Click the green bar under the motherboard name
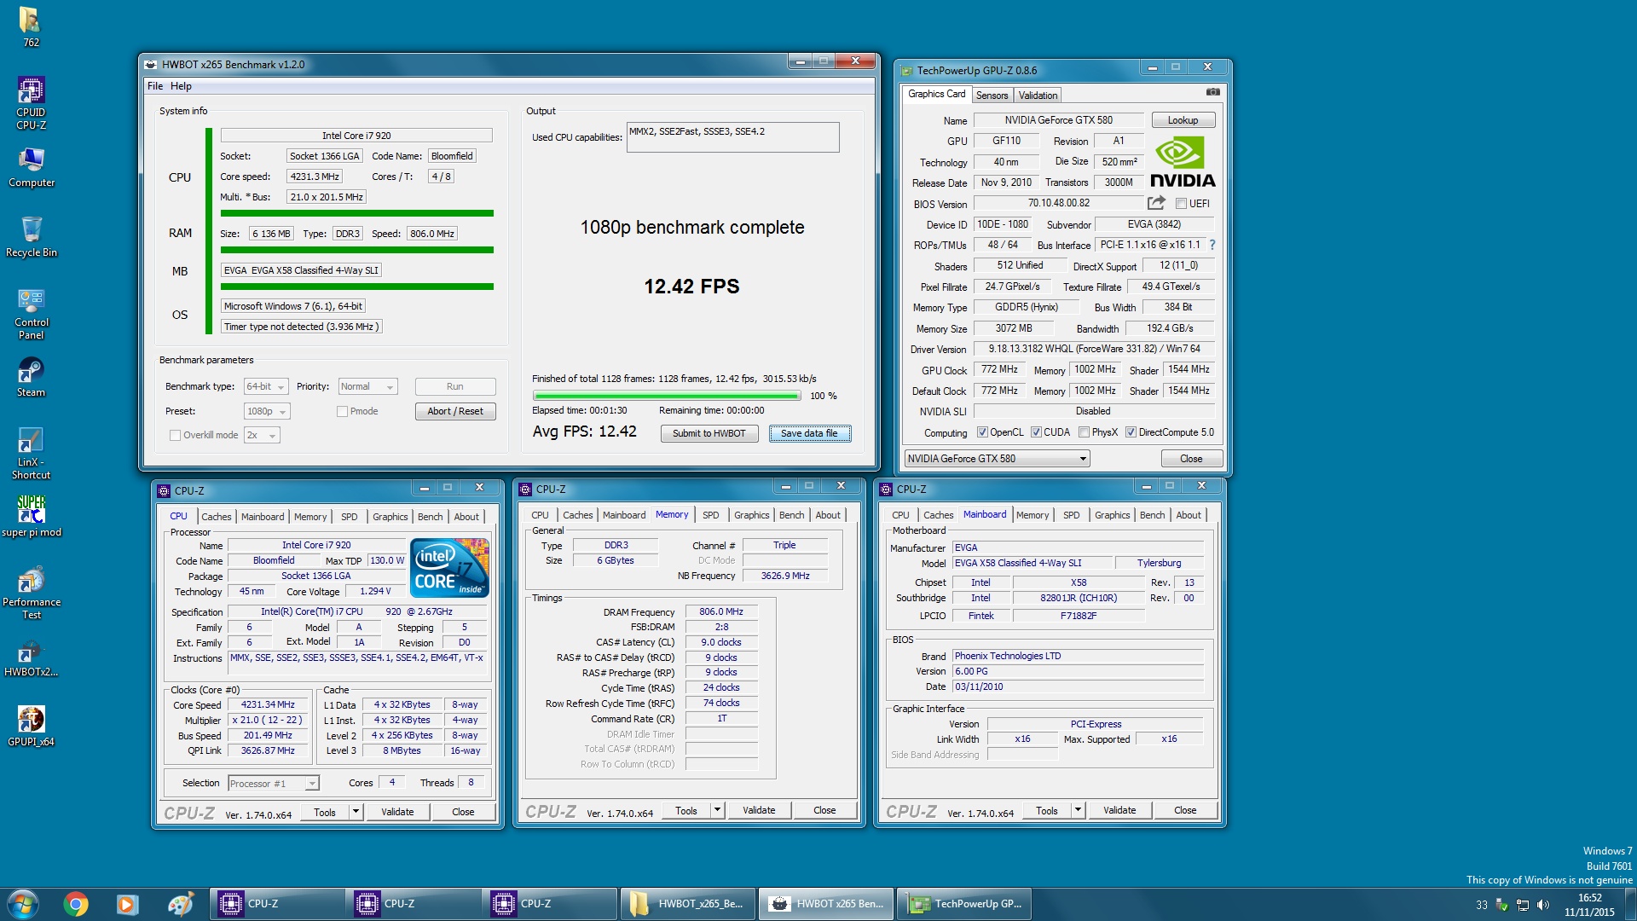 point(356,287)
